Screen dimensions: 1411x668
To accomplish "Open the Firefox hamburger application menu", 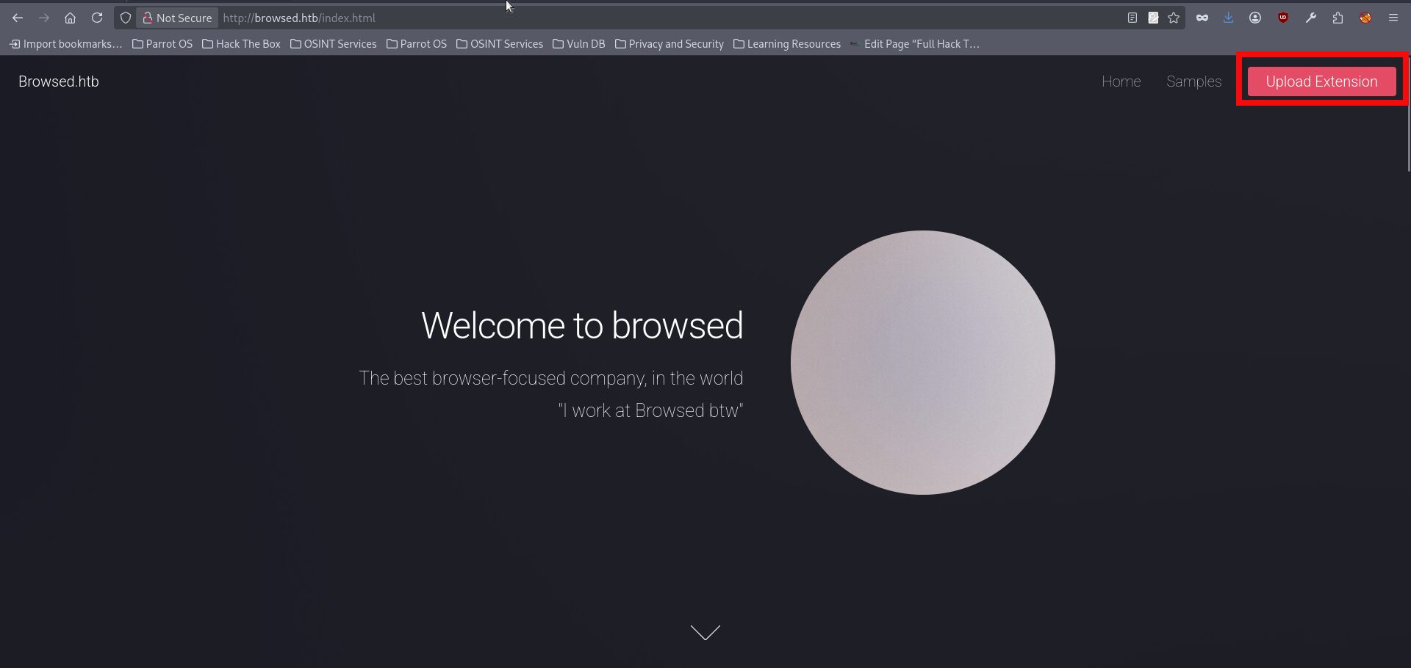I will [1393, 18].
